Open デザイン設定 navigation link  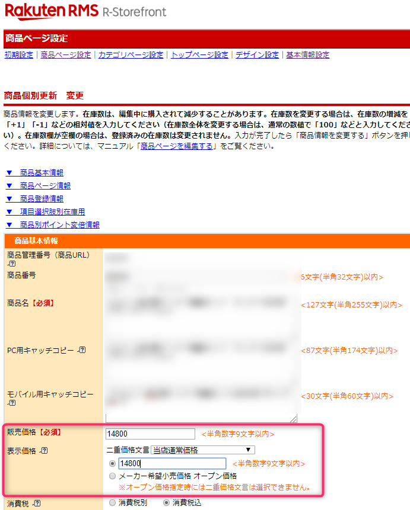(x=257, y=55)
